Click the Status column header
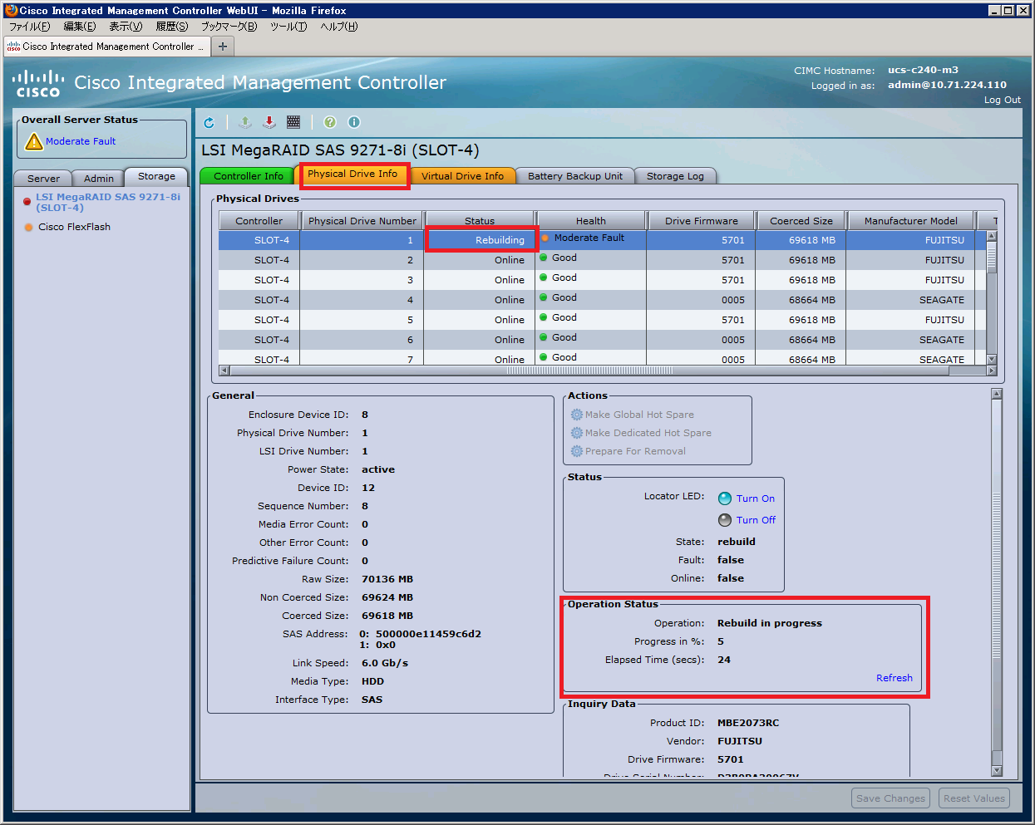The height and width of the screenshot is (825, 1035). point(480,221)
